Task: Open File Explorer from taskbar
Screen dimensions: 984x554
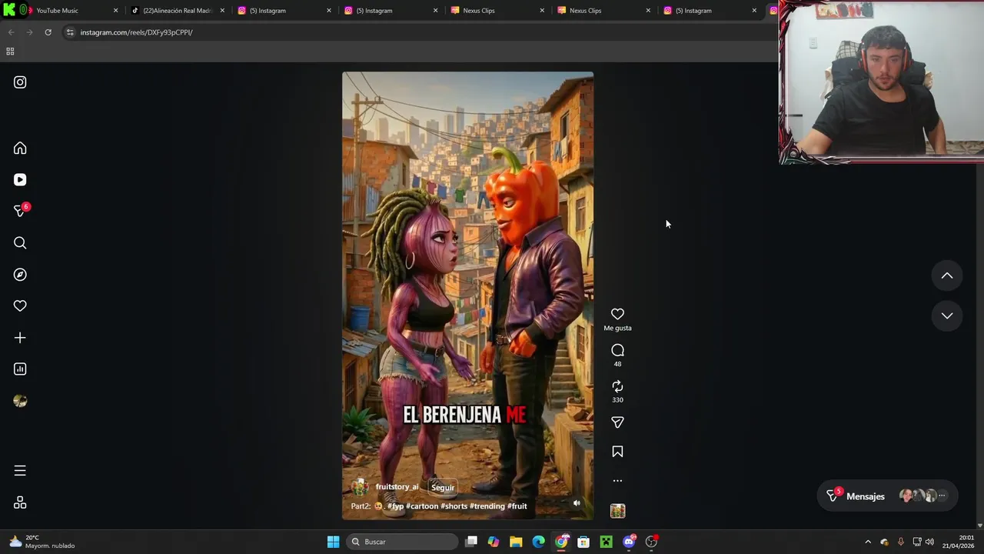Action: tap(516, 542)
